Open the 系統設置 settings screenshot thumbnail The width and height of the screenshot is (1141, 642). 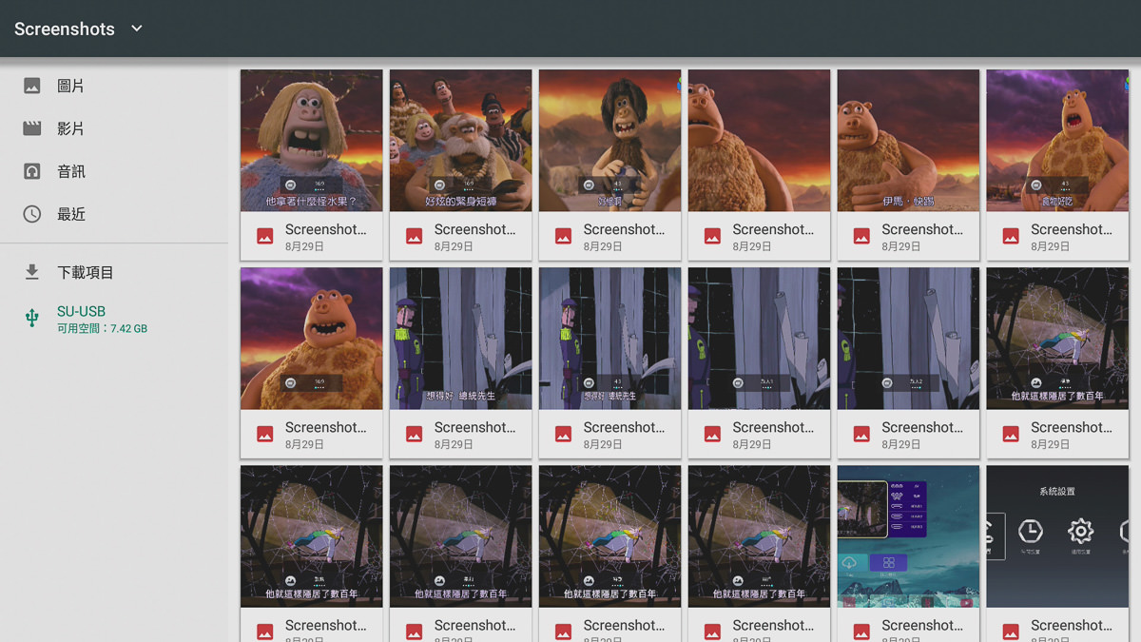[x=1057, y=536]
